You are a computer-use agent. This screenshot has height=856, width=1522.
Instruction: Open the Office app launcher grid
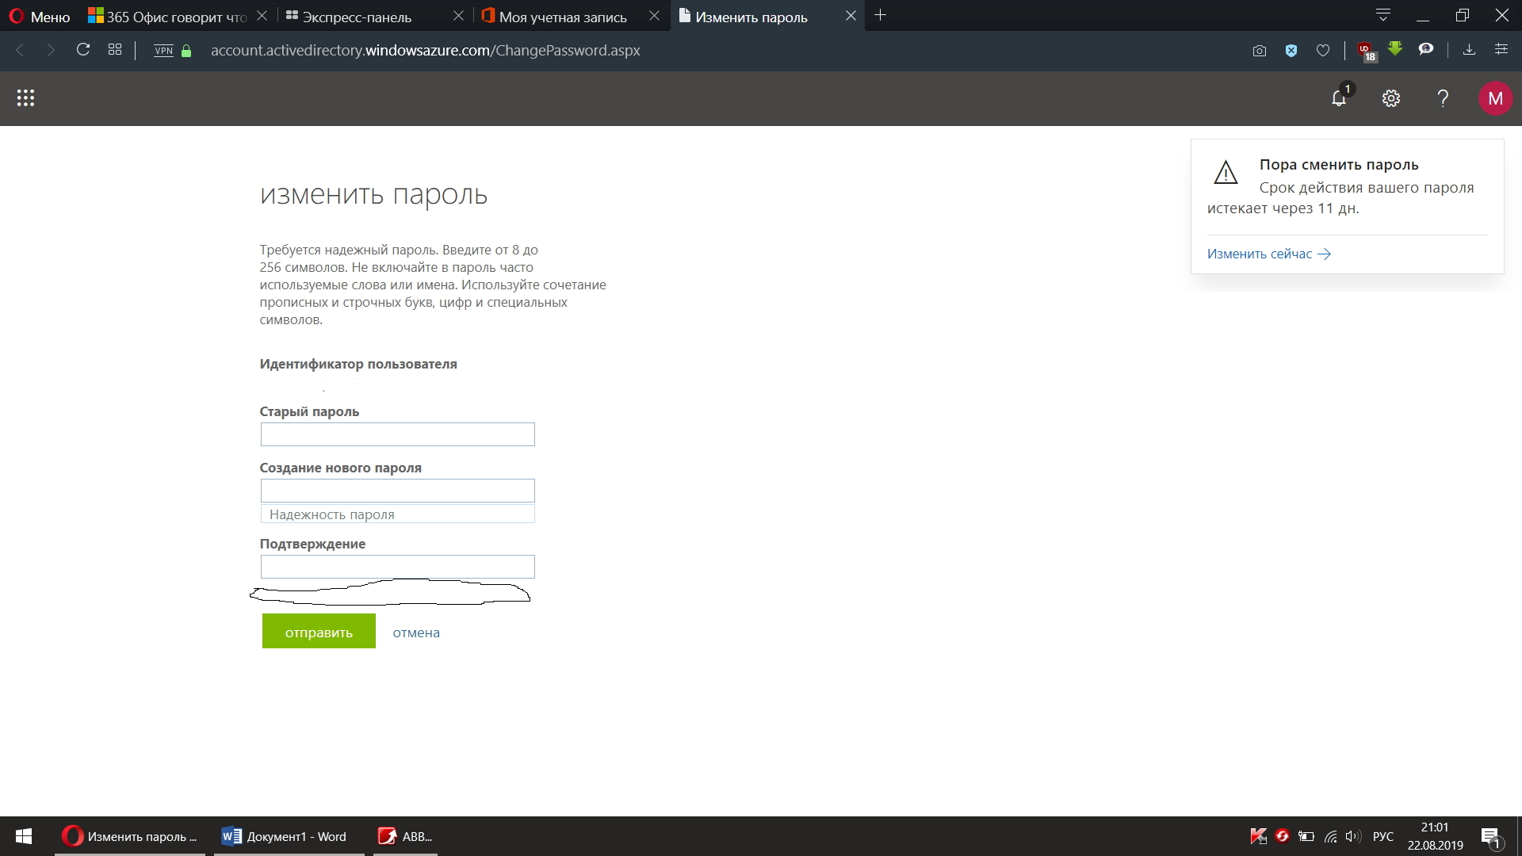pyautogui.click(x=25, y=98)
